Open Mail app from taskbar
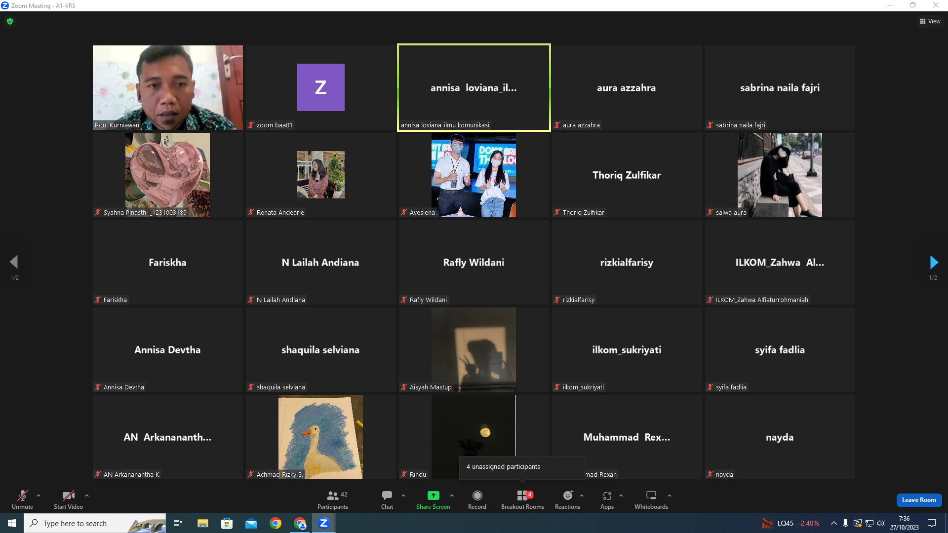The image size is (948, 533). pos(251,523)
